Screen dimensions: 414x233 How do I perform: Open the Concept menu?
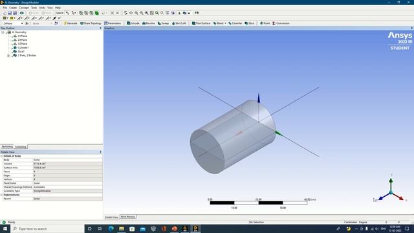[x=24, y=8]
